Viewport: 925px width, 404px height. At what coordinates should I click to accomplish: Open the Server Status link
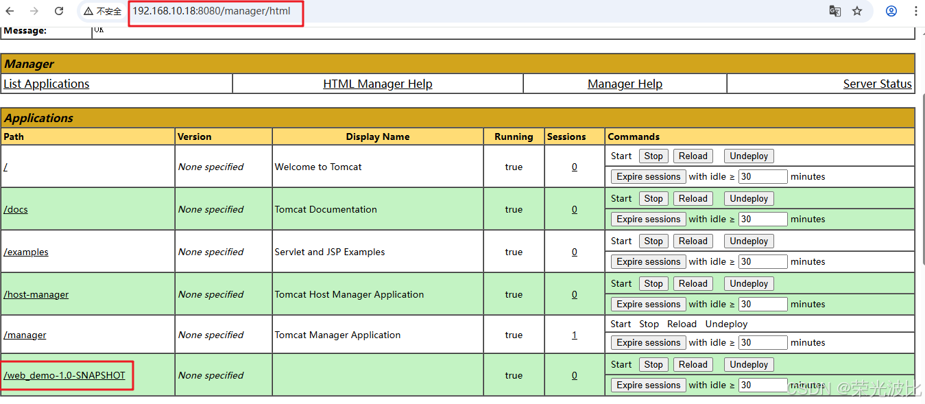[878, 84]
